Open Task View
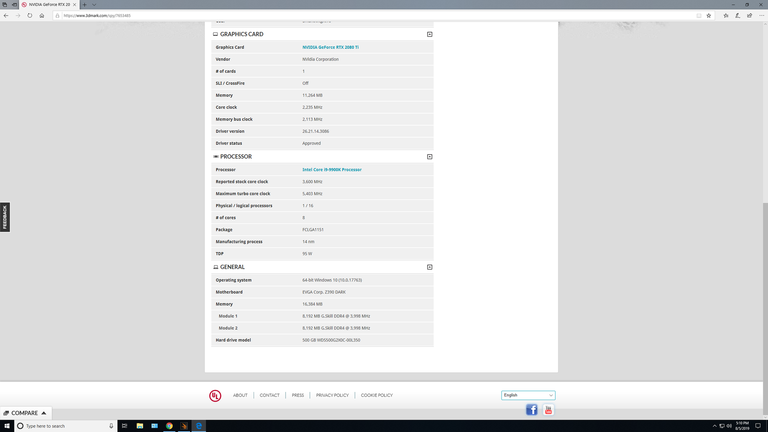Viewport: 768px width, 432px height. coord(124,426)
